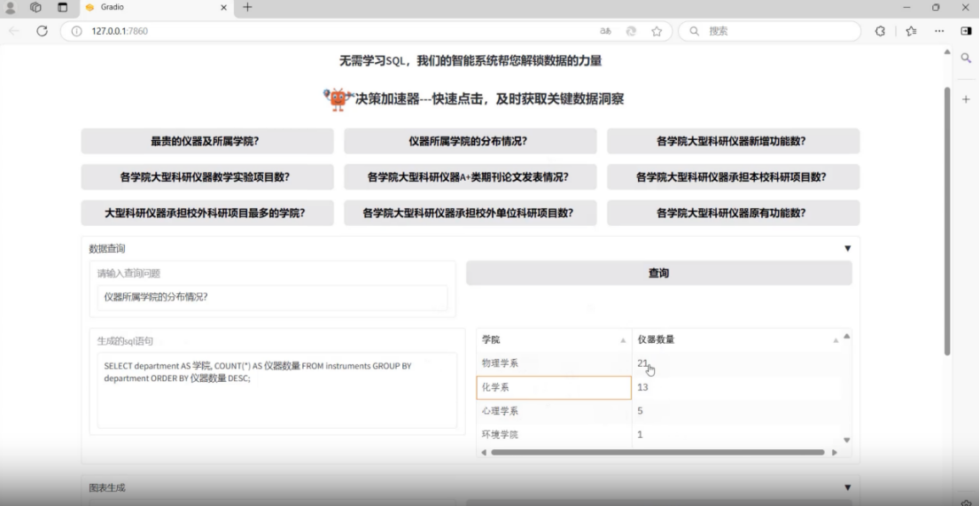Click the robot mascot icon in heading
Screen dimensions: 980x506
(x=338, y=99)
